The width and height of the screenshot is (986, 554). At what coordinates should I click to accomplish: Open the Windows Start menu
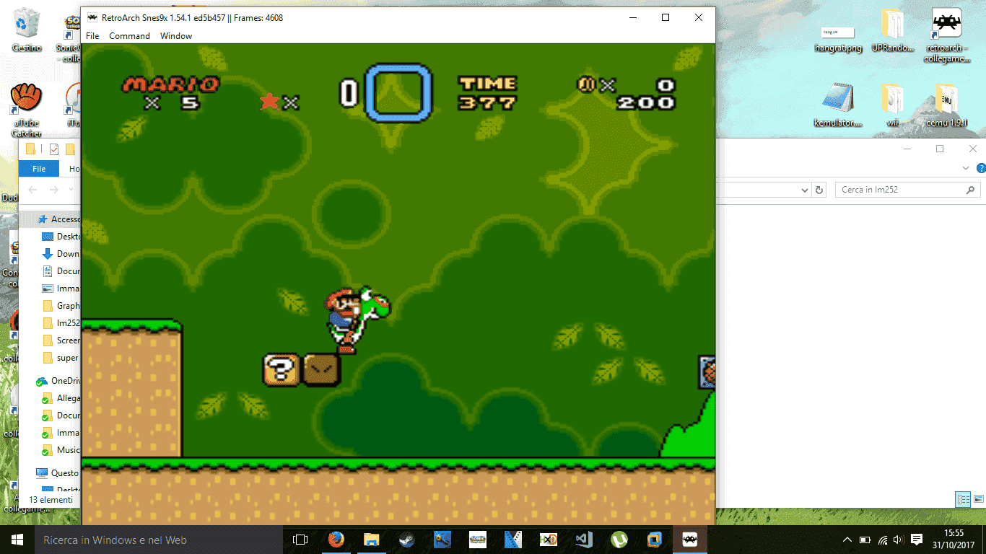[17, 540]
